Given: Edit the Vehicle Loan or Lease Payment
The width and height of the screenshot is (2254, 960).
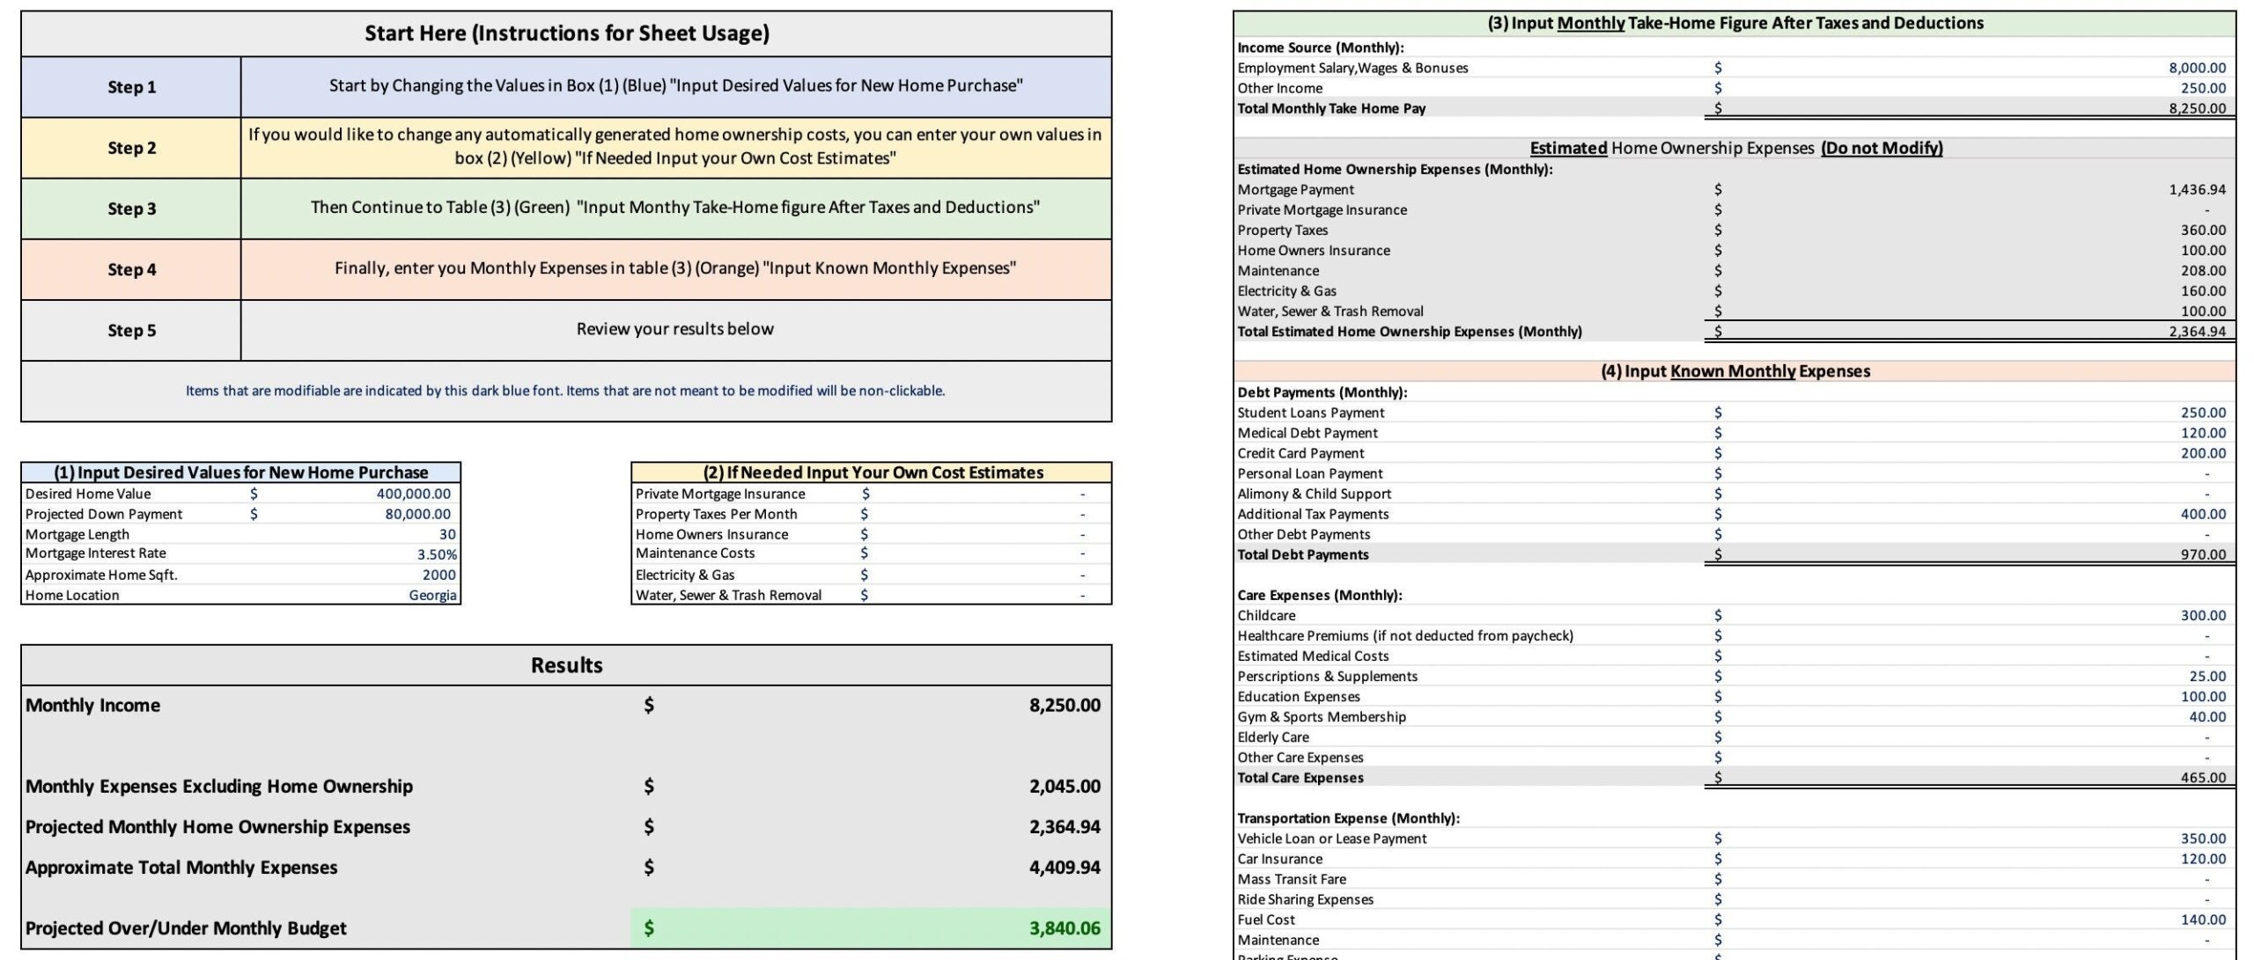Looking at the screenshot, I should [x=2203, y=839].
